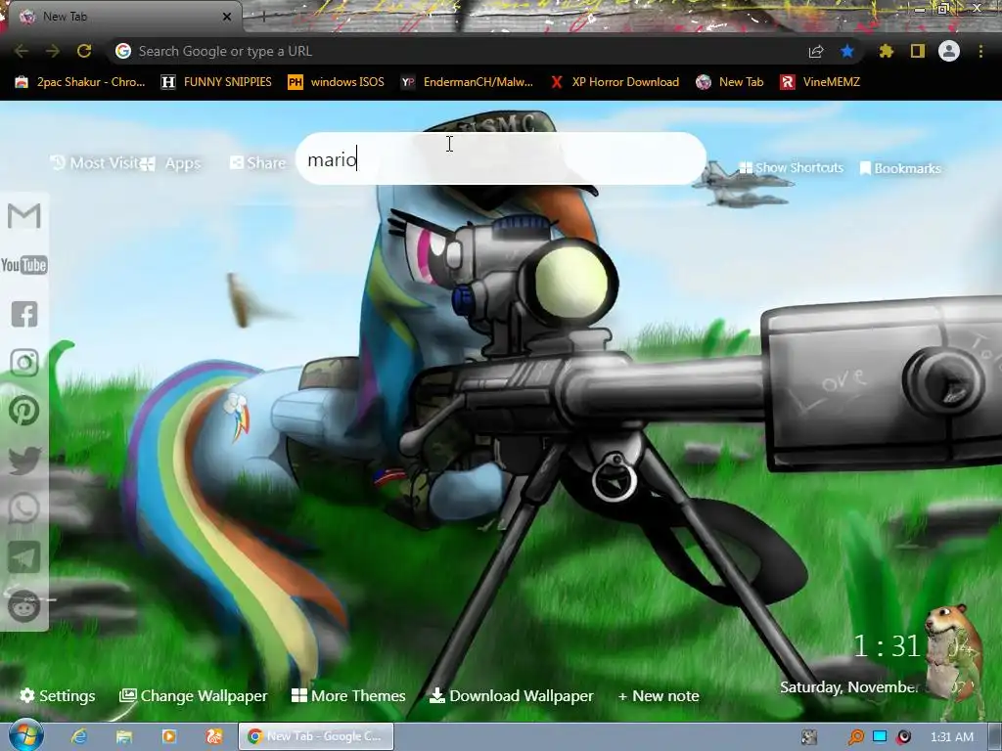The height and width of the screenshot is (751, 1002).
Task: Open the page Settings
Action: [x=58, y=695]
